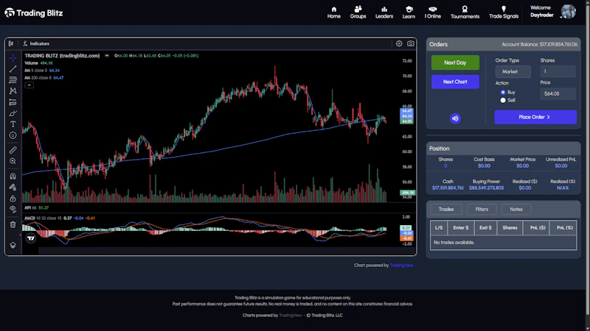Open the forecasting and measurement tools
This screenshot has width=590, height=331.
tap(13, 102)
